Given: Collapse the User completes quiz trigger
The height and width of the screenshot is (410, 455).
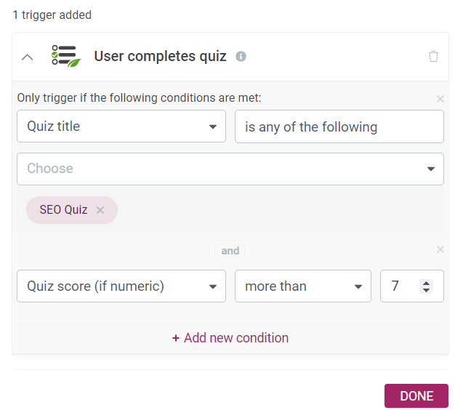Looking at the screenshot, I should click(28, 57).
